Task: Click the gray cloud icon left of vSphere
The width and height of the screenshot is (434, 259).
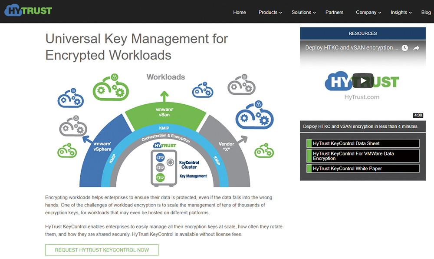Action: coord(73,126)
